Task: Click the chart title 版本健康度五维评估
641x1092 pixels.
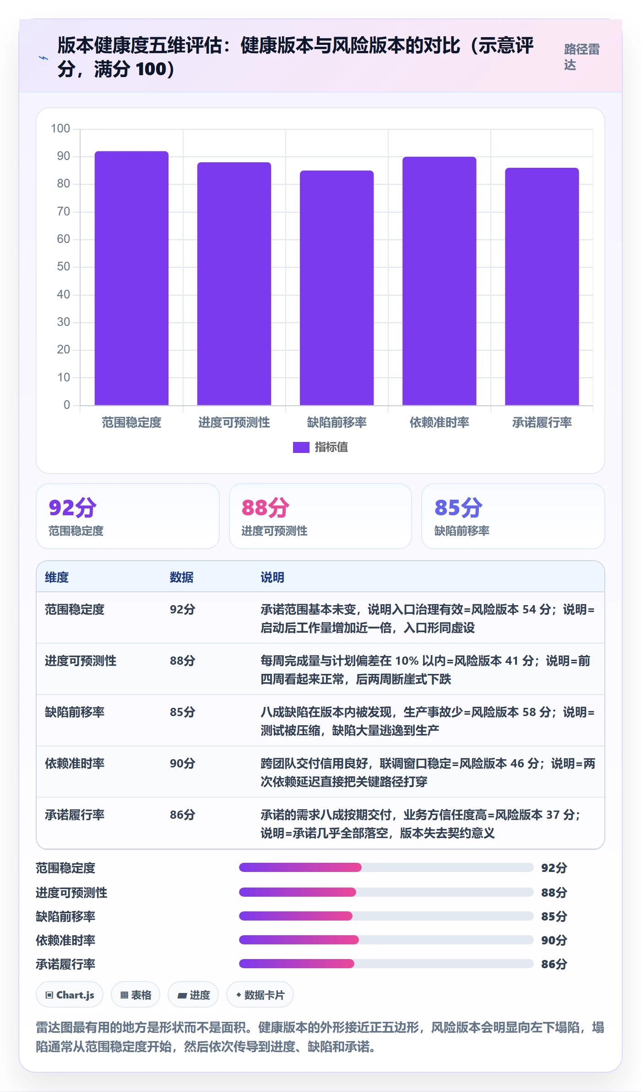Action: pyautogui.click(x=295, y=57)
